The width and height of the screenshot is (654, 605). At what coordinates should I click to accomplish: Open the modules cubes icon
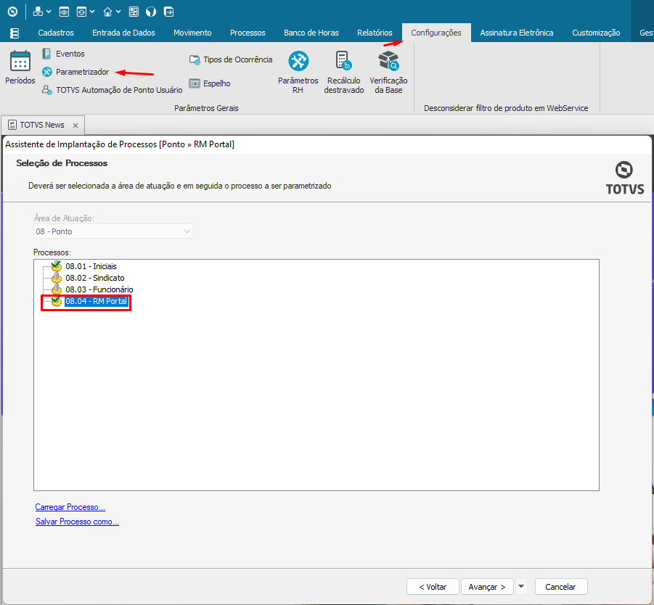point(38,12)
